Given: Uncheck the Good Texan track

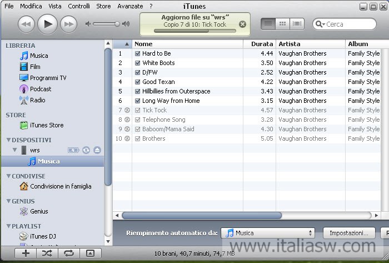Looking at the screenshot, I should (137, 82).
